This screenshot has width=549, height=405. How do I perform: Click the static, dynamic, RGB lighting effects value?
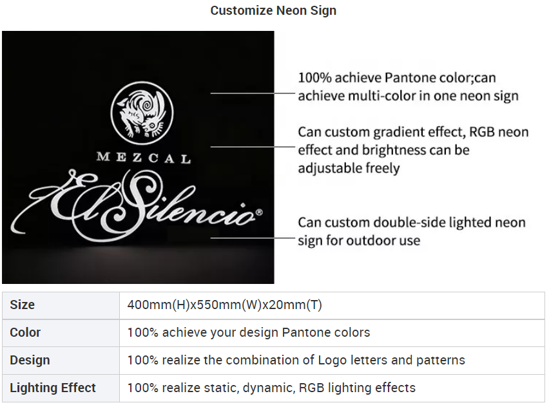pyautogui.click(x=271, y=388)
